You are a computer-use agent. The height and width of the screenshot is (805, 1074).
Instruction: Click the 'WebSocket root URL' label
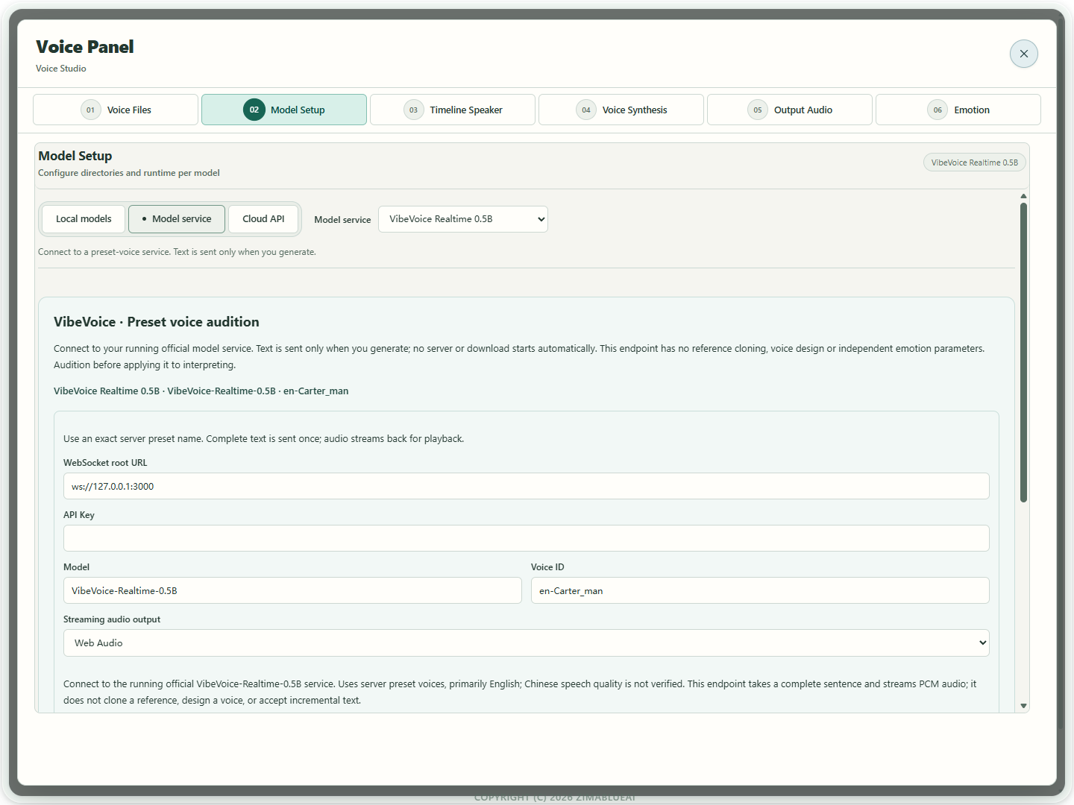click(x=105, y=463)
